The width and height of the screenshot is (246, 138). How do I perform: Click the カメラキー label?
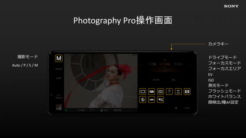[x=218, y=44]
